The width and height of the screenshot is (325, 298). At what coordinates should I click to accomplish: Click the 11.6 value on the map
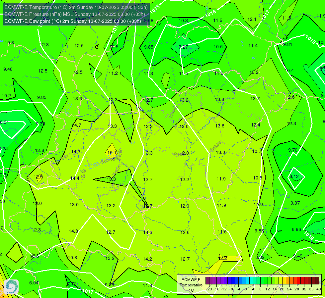click(222, 232)
